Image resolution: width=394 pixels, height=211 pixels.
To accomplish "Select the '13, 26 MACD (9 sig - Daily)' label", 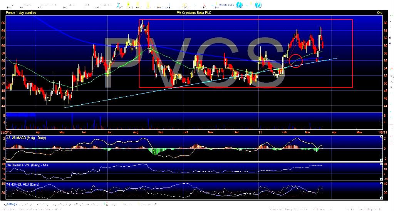I will tap(26, 138).
